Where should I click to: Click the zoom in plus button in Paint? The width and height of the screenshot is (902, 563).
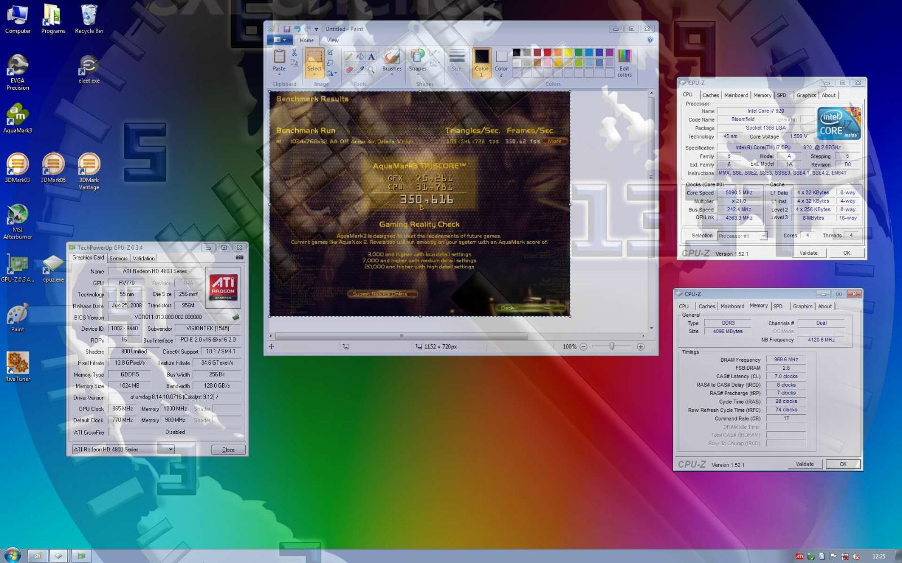[640, 347]
